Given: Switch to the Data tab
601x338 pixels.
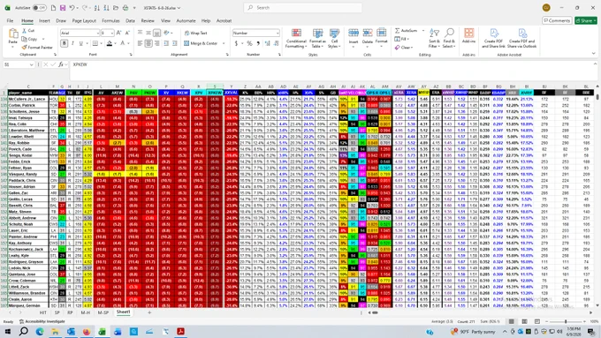Looking at the screenshot, I should click(x=130, y=20).
